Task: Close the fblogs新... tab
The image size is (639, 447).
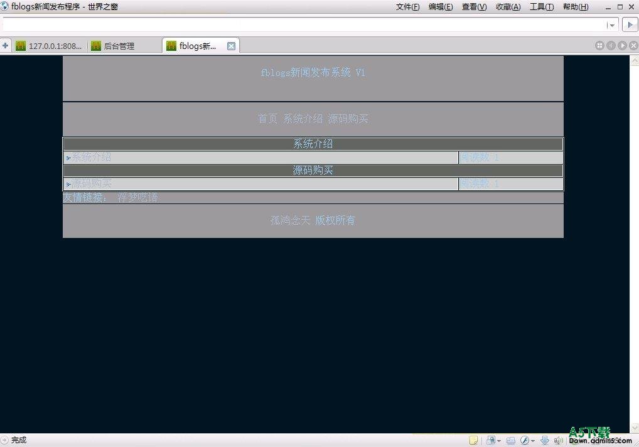Action: (231, 46)
